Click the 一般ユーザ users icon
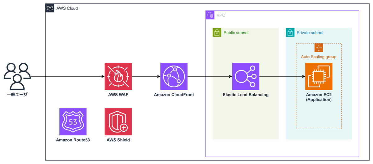Image resolution: width=373 pixels, height=164 pixels. 17,76
